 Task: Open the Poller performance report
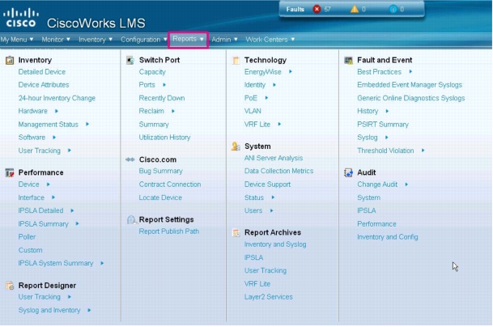pos(27,237)
